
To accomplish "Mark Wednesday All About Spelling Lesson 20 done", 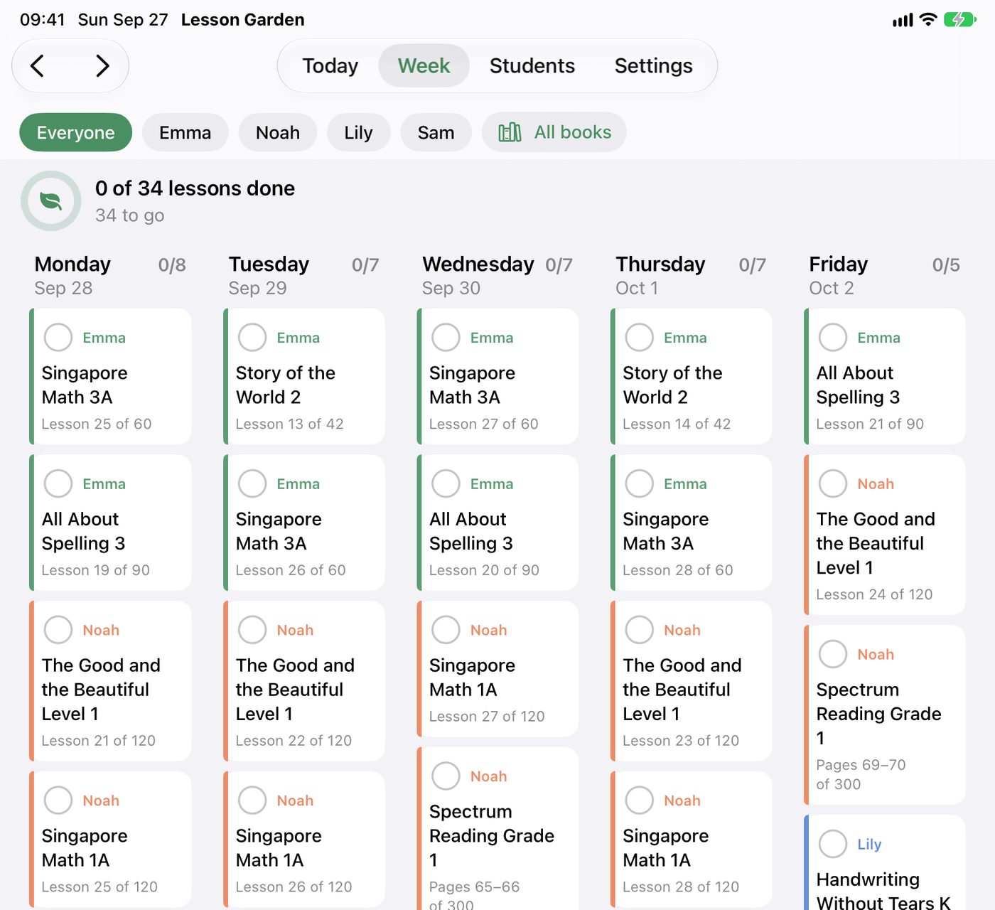I will point(446,483).
